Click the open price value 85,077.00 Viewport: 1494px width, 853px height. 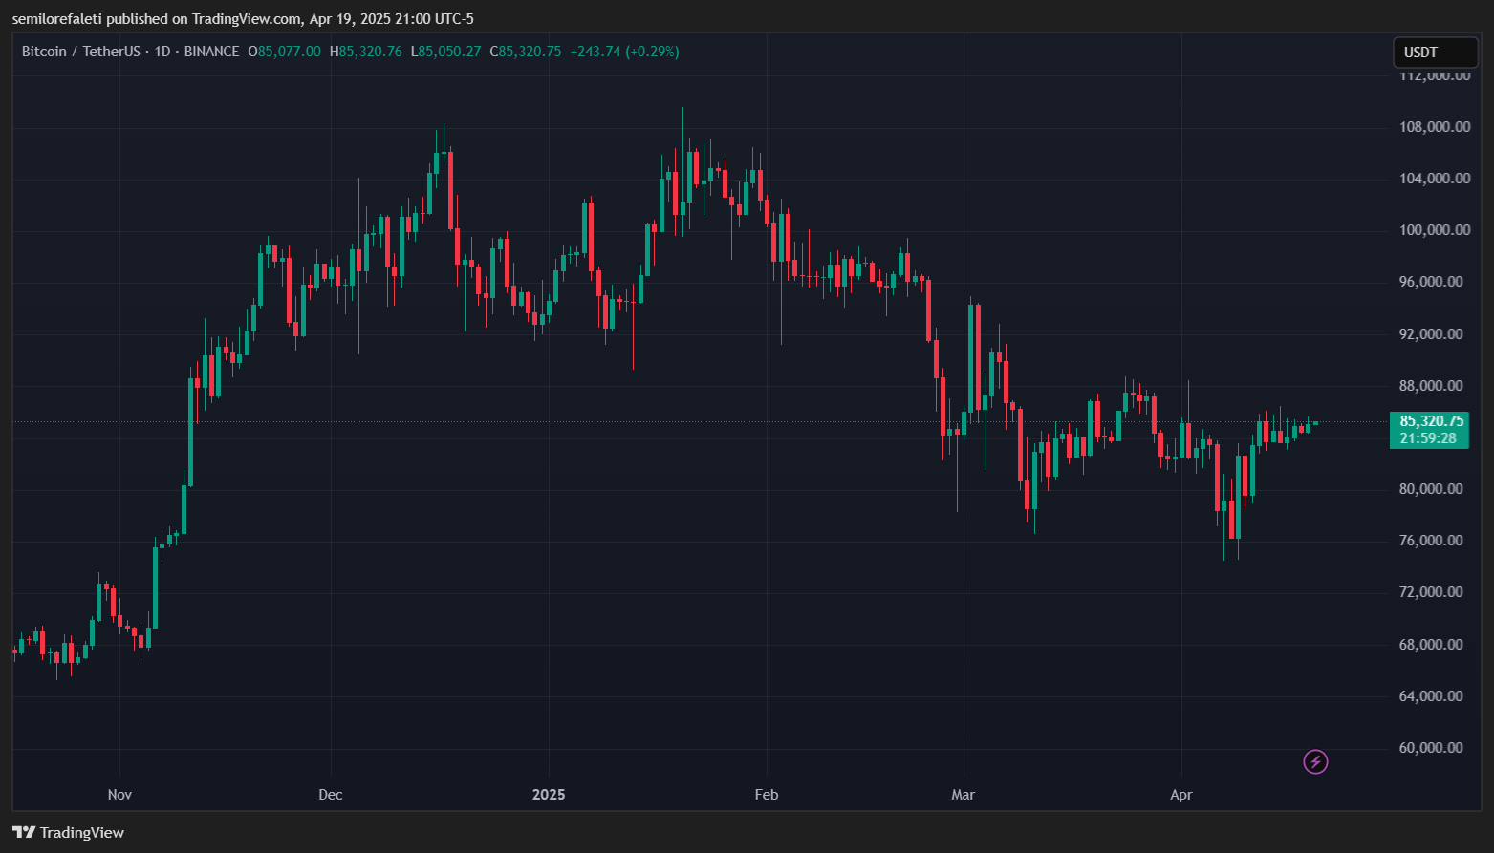click(285, 51)
